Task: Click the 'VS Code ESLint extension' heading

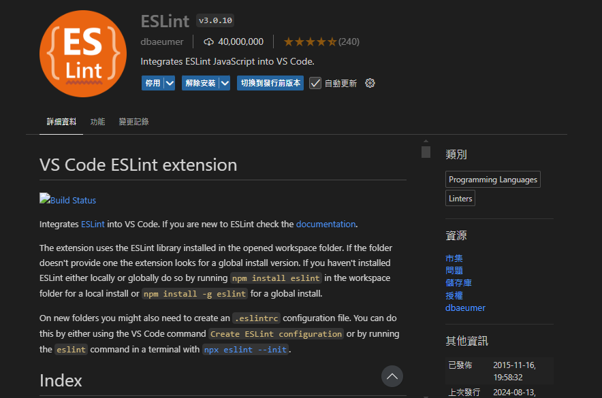Action: point(138,165)
